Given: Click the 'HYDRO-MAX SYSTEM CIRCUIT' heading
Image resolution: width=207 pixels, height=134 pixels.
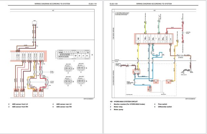Looking at the screenshot, I should click(126, 102).
